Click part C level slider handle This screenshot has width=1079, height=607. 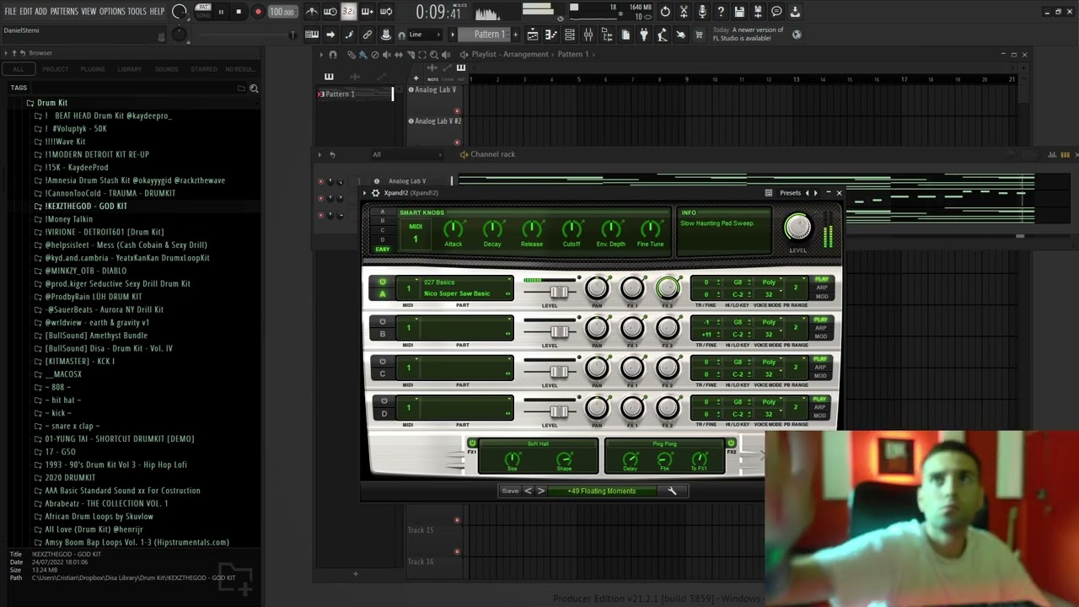click(x=558, y=371)
